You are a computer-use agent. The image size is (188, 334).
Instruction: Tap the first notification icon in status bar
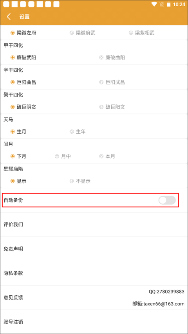[x=6, y=4]
